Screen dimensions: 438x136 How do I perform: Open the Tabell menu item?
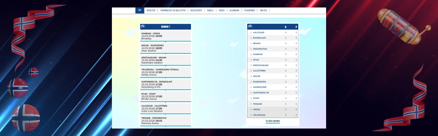click(210, 11)
